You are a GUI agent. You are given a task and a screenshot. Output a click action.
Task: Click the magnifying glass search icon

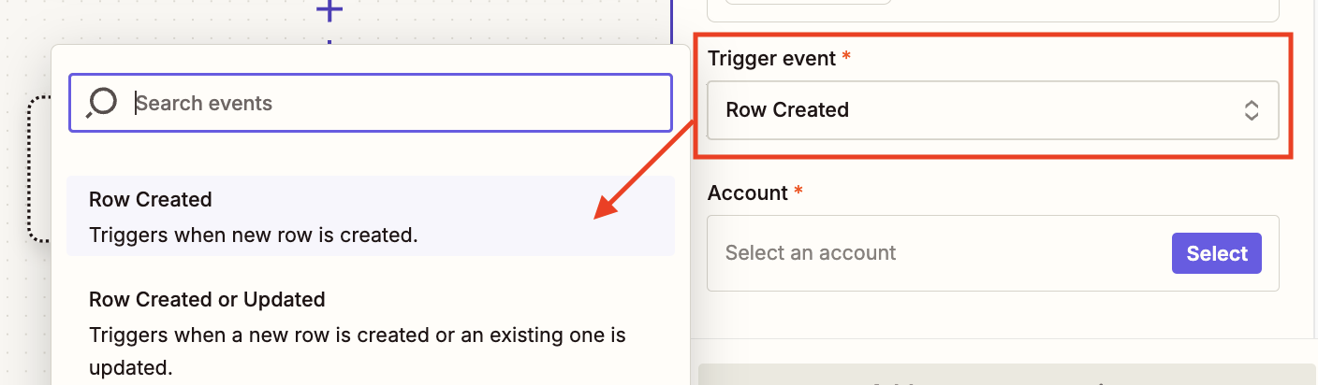pos(101,103)
